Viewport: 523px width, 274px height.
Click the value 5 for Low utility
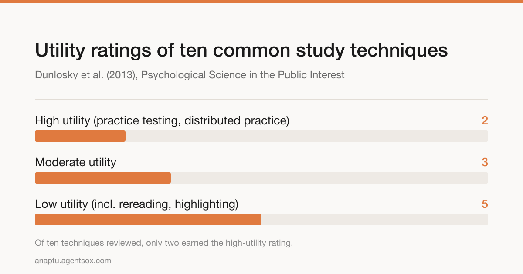point(485,204)
